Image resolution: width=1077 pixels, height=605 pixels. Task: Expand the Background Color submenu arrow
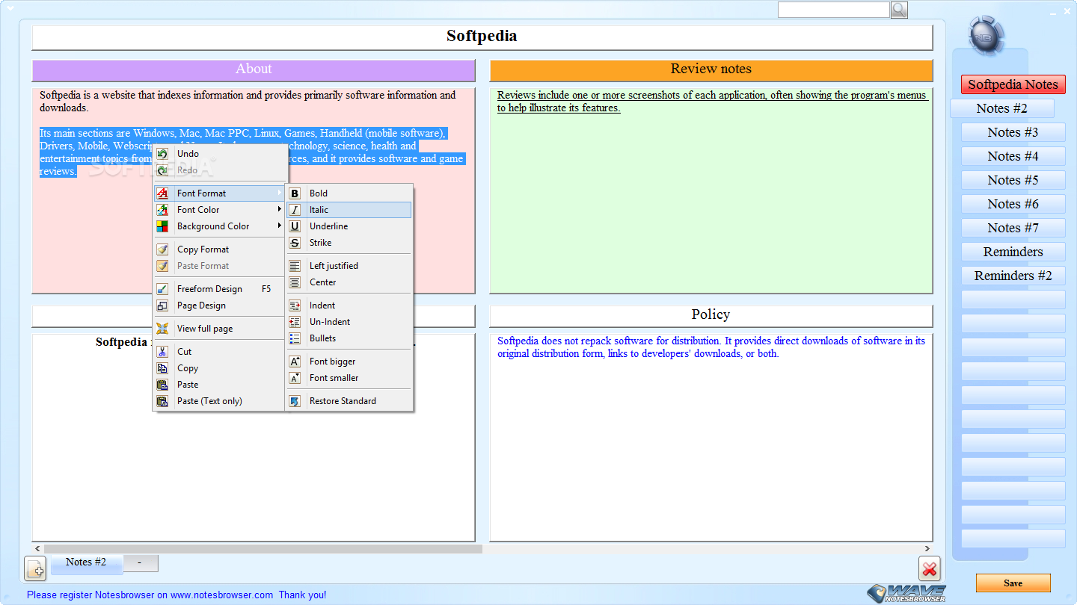coord(280,226)
